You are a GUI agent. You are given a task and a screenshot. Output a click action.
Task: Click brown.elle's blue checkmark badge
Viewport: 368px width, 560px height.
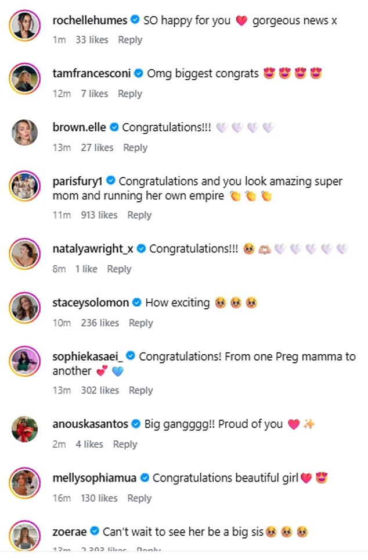click(113, 127)
